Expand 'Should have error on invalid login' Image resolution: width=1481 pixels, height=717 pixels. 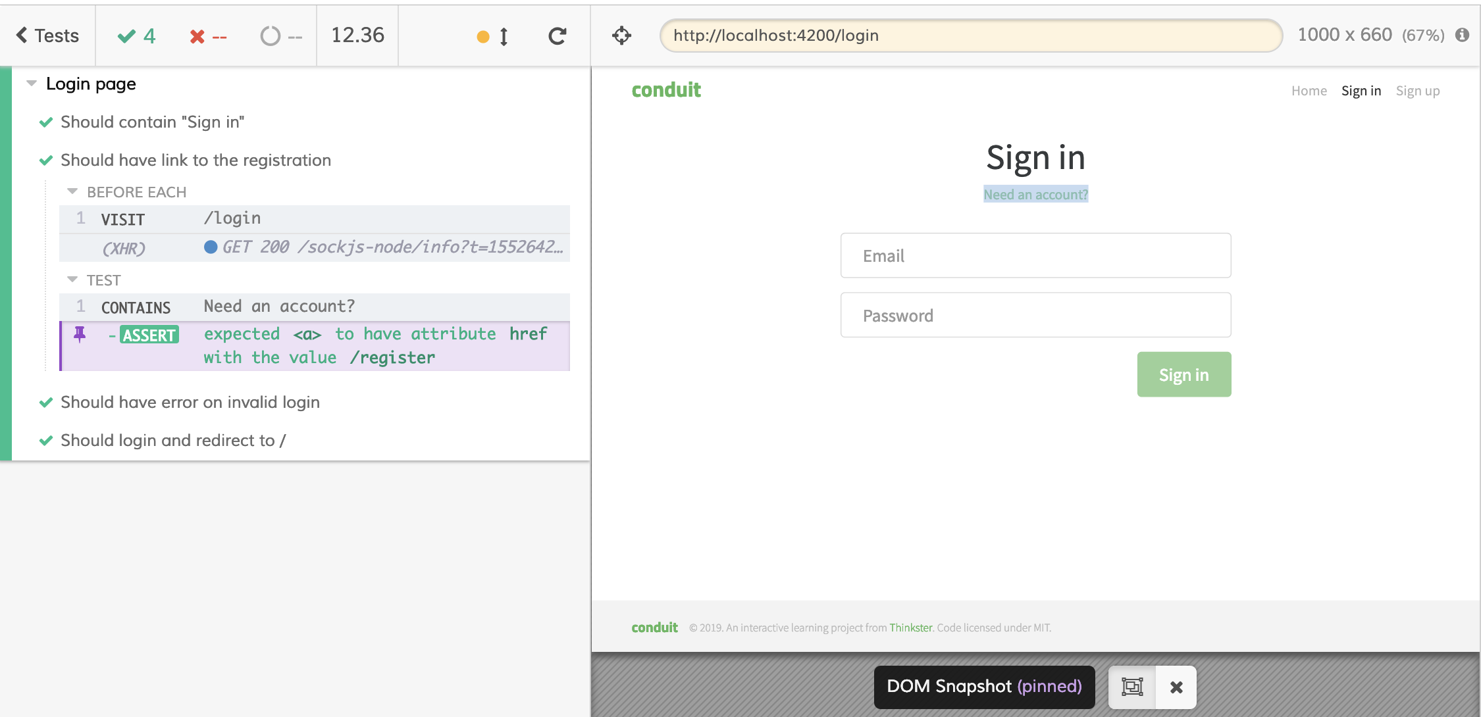click(x=190, y=403)
